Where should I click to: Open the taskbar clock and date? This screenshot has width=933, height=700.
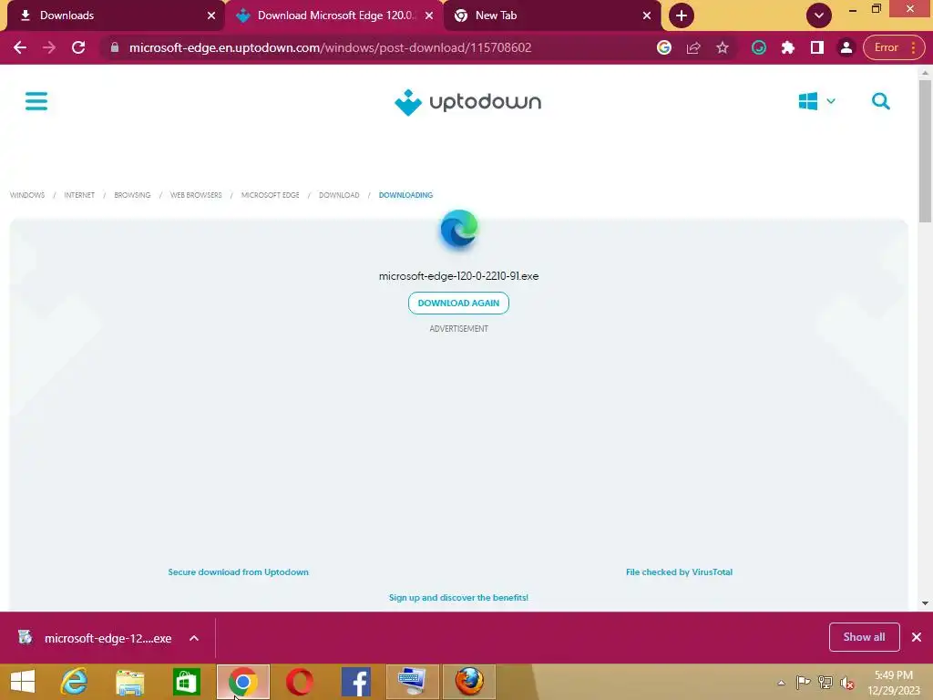(x=894, y=683)
